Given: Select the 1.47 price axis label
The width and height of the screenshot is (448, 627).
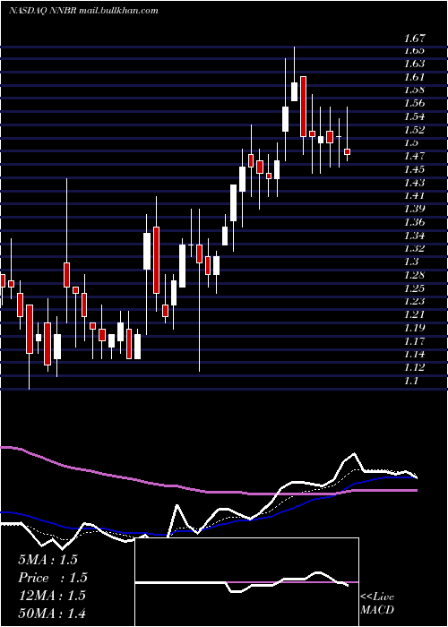Looking at the screenshot, I should pyautogui.click(x=414, y=156).
